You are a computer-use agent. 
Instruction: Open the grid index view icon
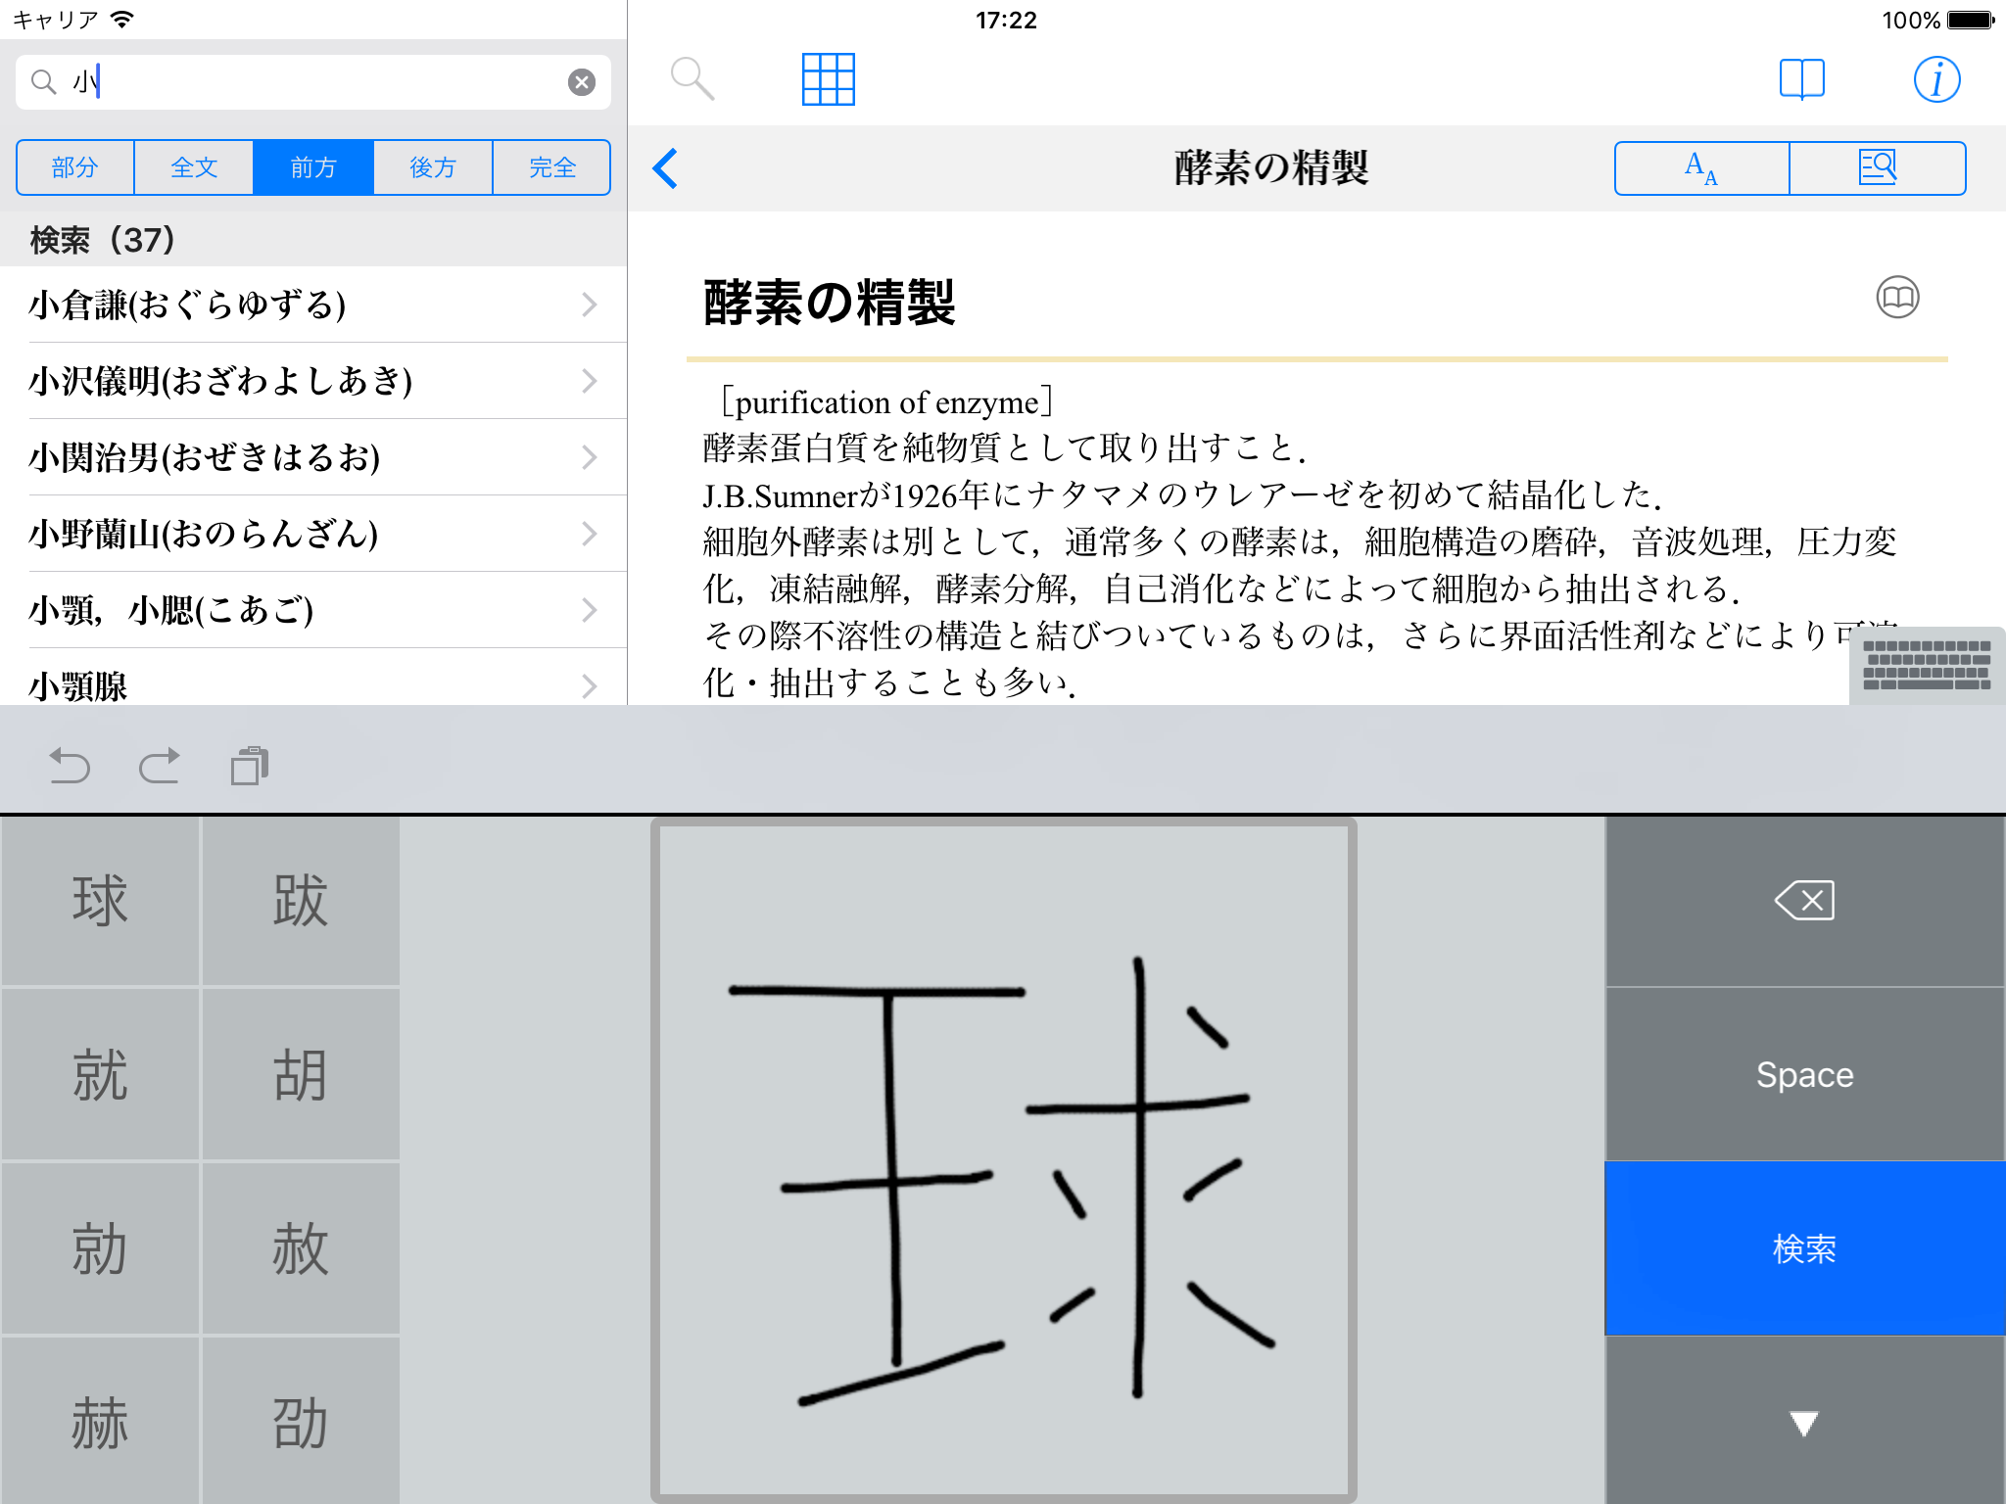tap(828, 79)
